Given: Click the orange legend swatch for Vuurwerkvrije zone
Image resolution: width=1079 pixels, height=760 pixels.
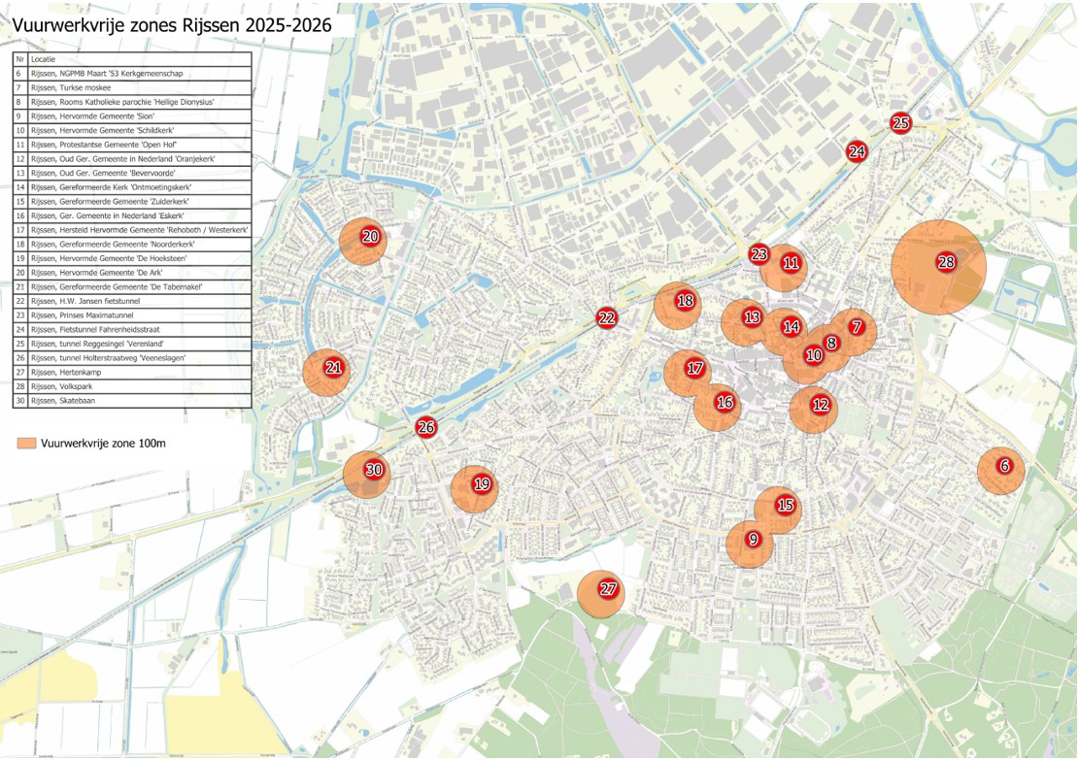Looking at the screenshot, I should click(26, 443).
